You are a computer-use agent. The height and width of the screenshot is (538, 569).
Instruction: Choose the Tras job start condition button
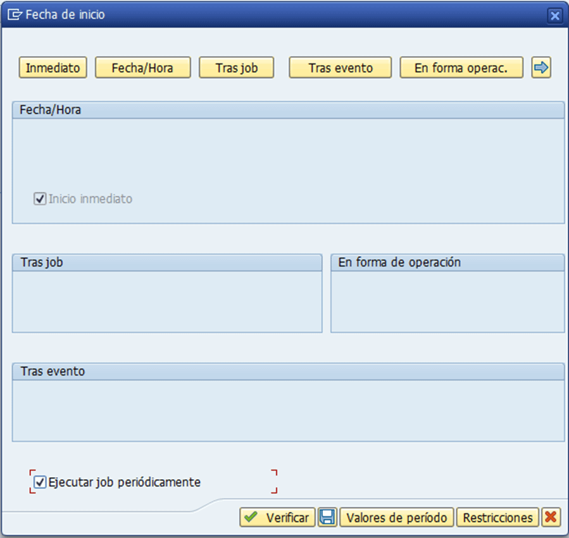pos(236,68)
